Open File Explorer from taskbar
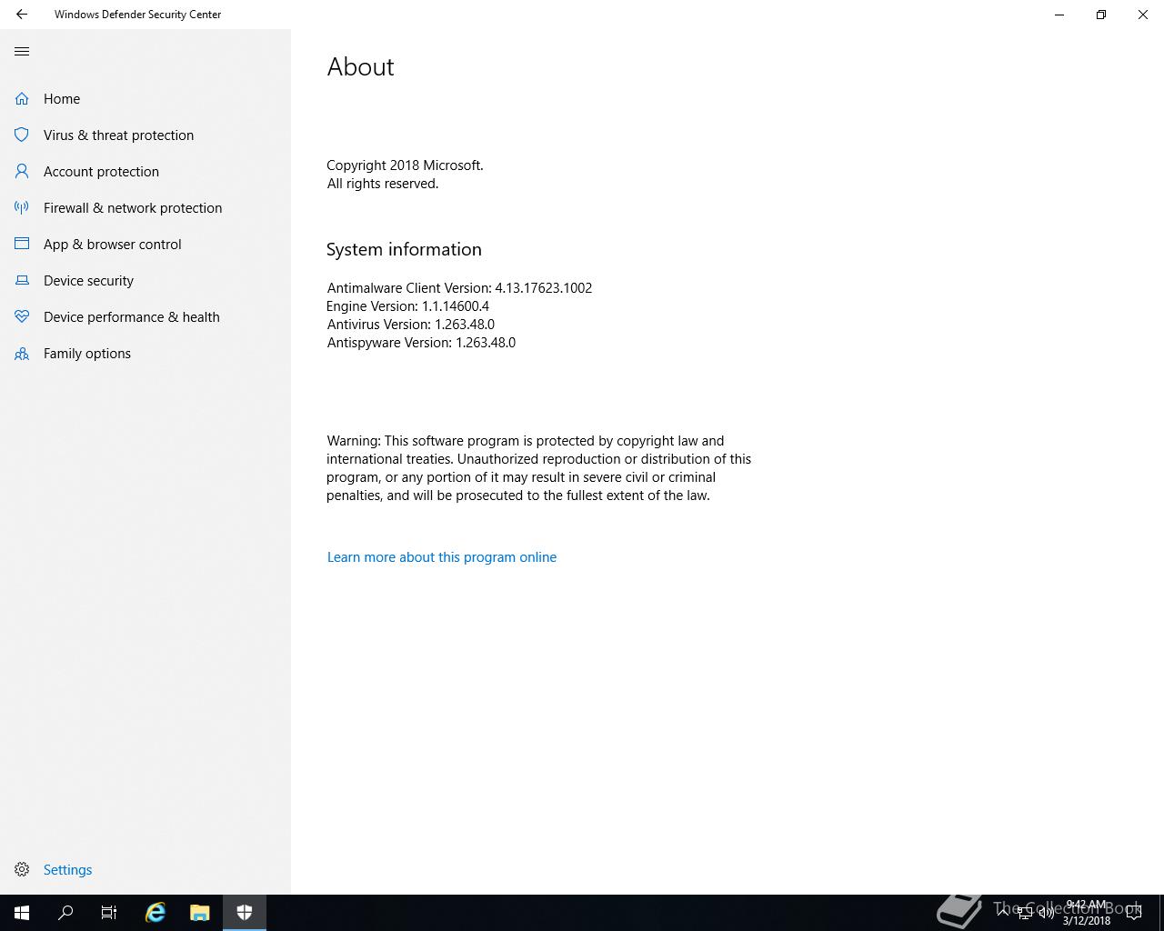Viewport: 1164px width, 931px height. pos(199,913)
